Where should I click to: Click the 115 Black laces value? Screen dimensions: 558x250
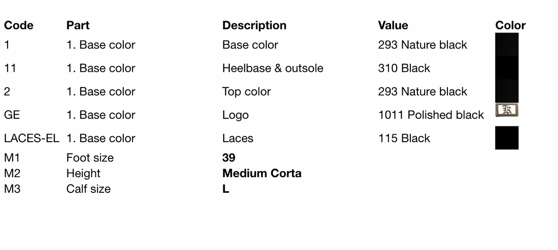click(x=404, y=138)
